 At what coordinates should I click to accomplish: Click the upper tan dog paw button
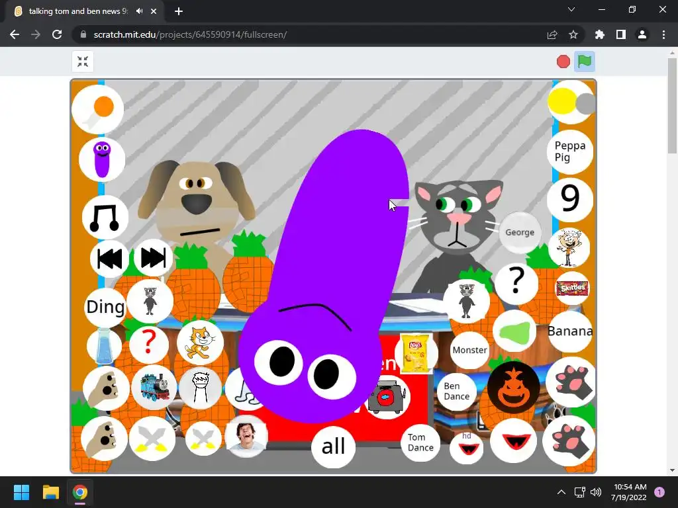(x=106, y=389)
